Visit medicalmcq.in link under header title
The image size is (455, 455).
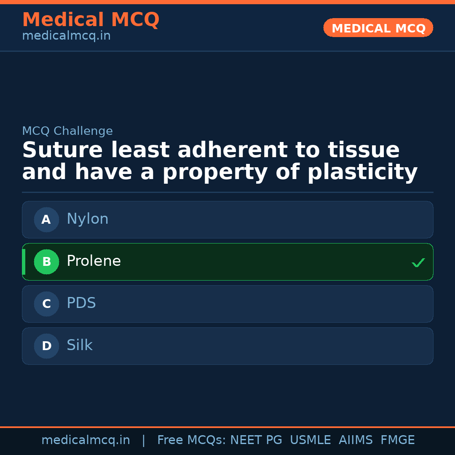click(66, 36)
